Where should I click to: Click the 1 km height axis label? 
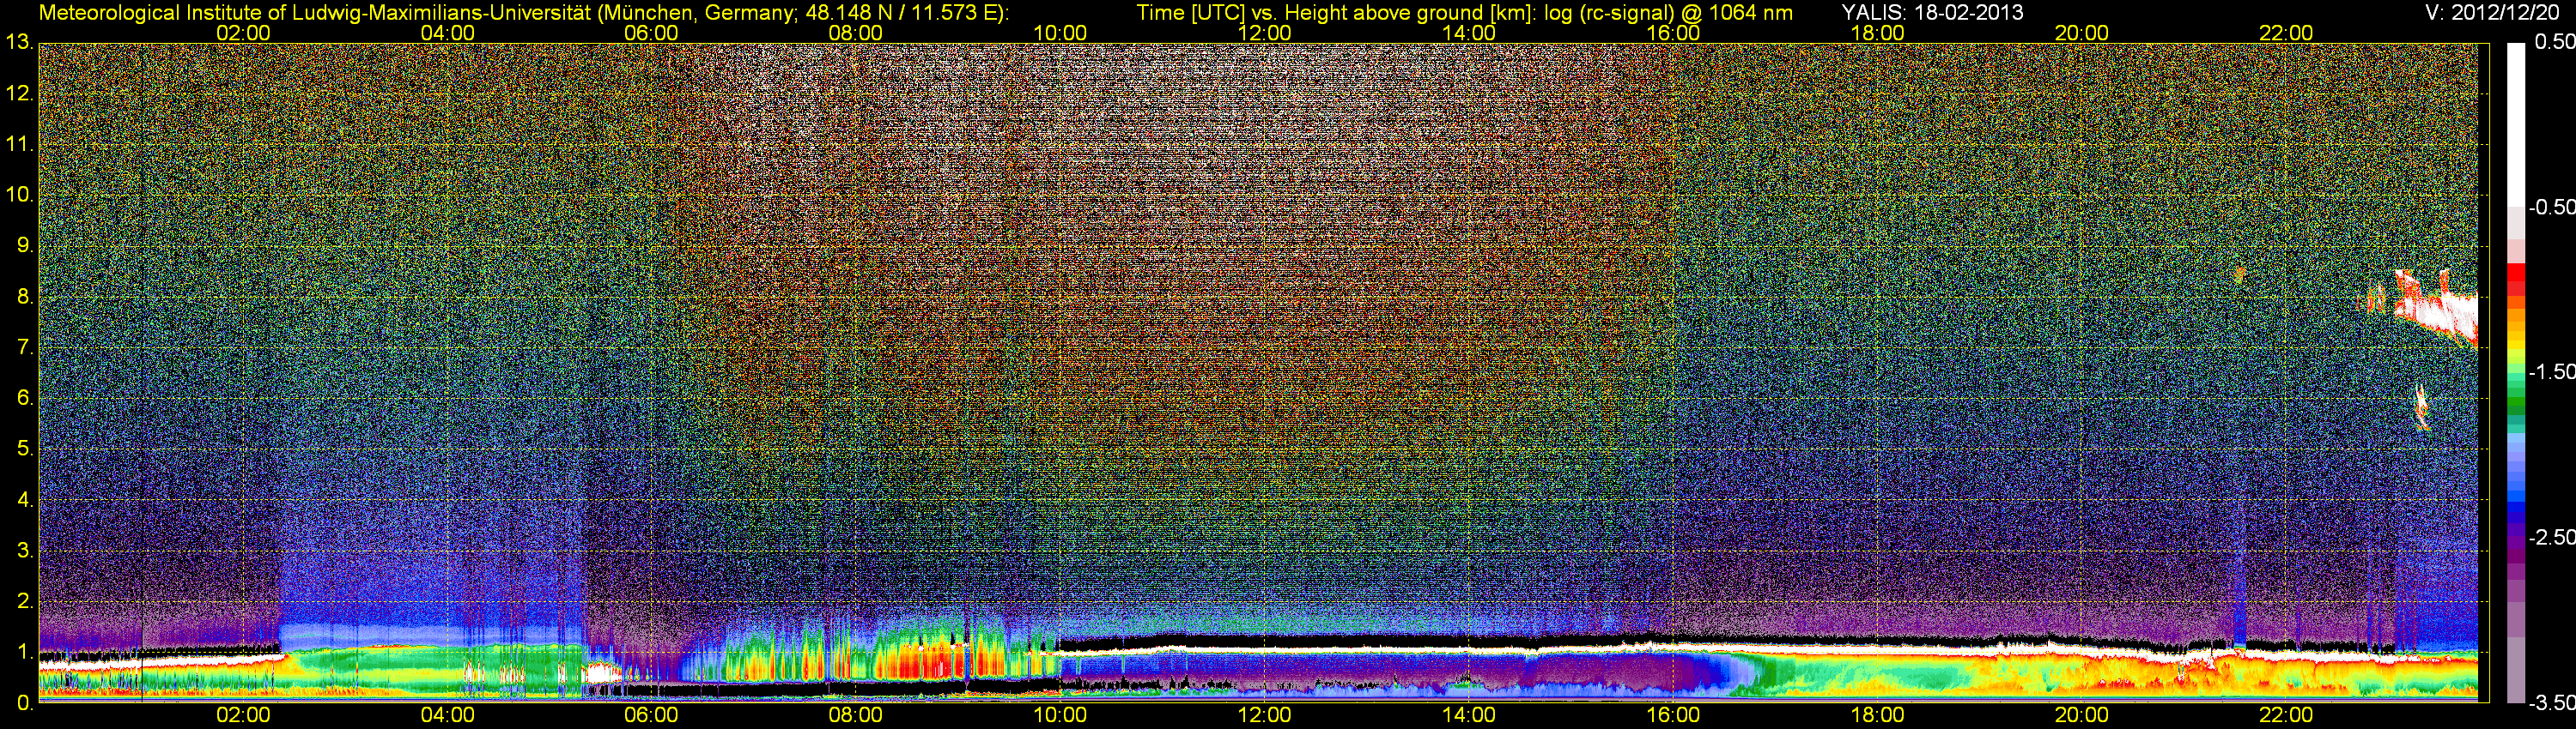[x=24, y=652]
